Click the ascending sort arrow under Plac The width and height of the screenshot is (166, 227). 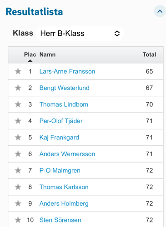30,61
